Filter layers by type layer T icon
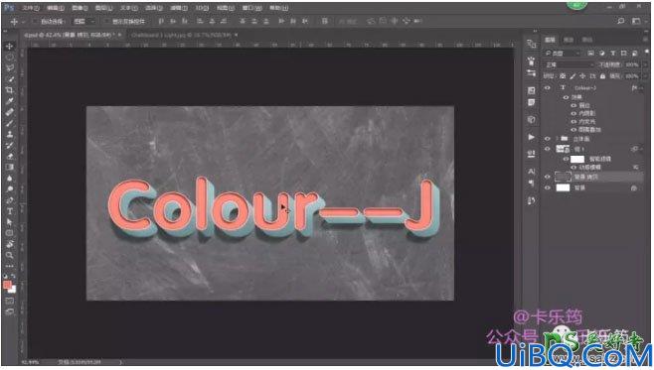The width and height of the screenshot is (654, 370). [612, 54]
